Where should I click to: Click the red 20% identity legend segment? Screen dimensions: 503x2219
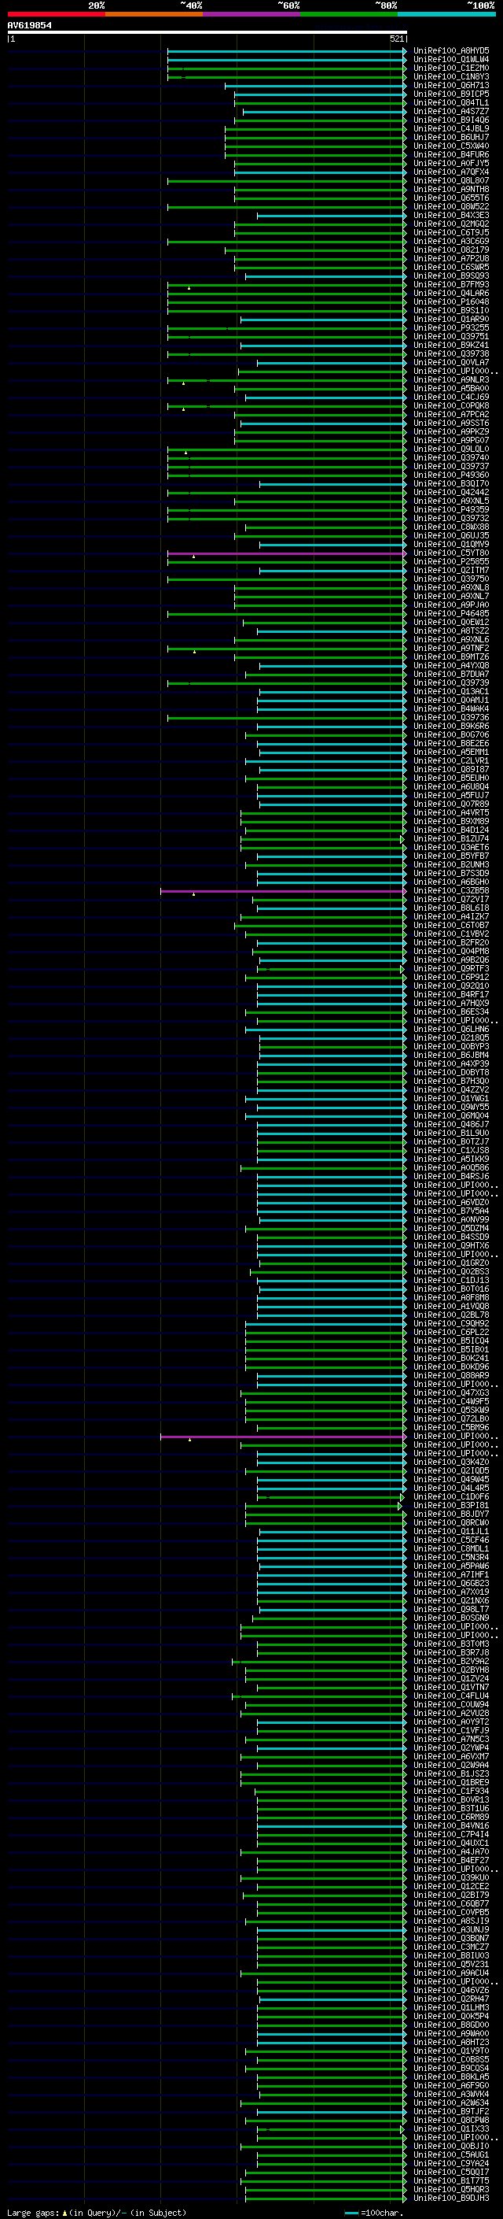point(56,14)
